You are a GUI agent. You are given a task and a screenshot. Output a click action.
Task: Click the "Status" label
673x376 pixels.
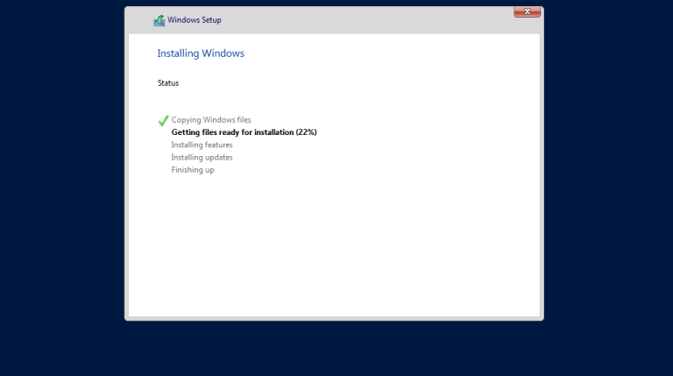168,83
